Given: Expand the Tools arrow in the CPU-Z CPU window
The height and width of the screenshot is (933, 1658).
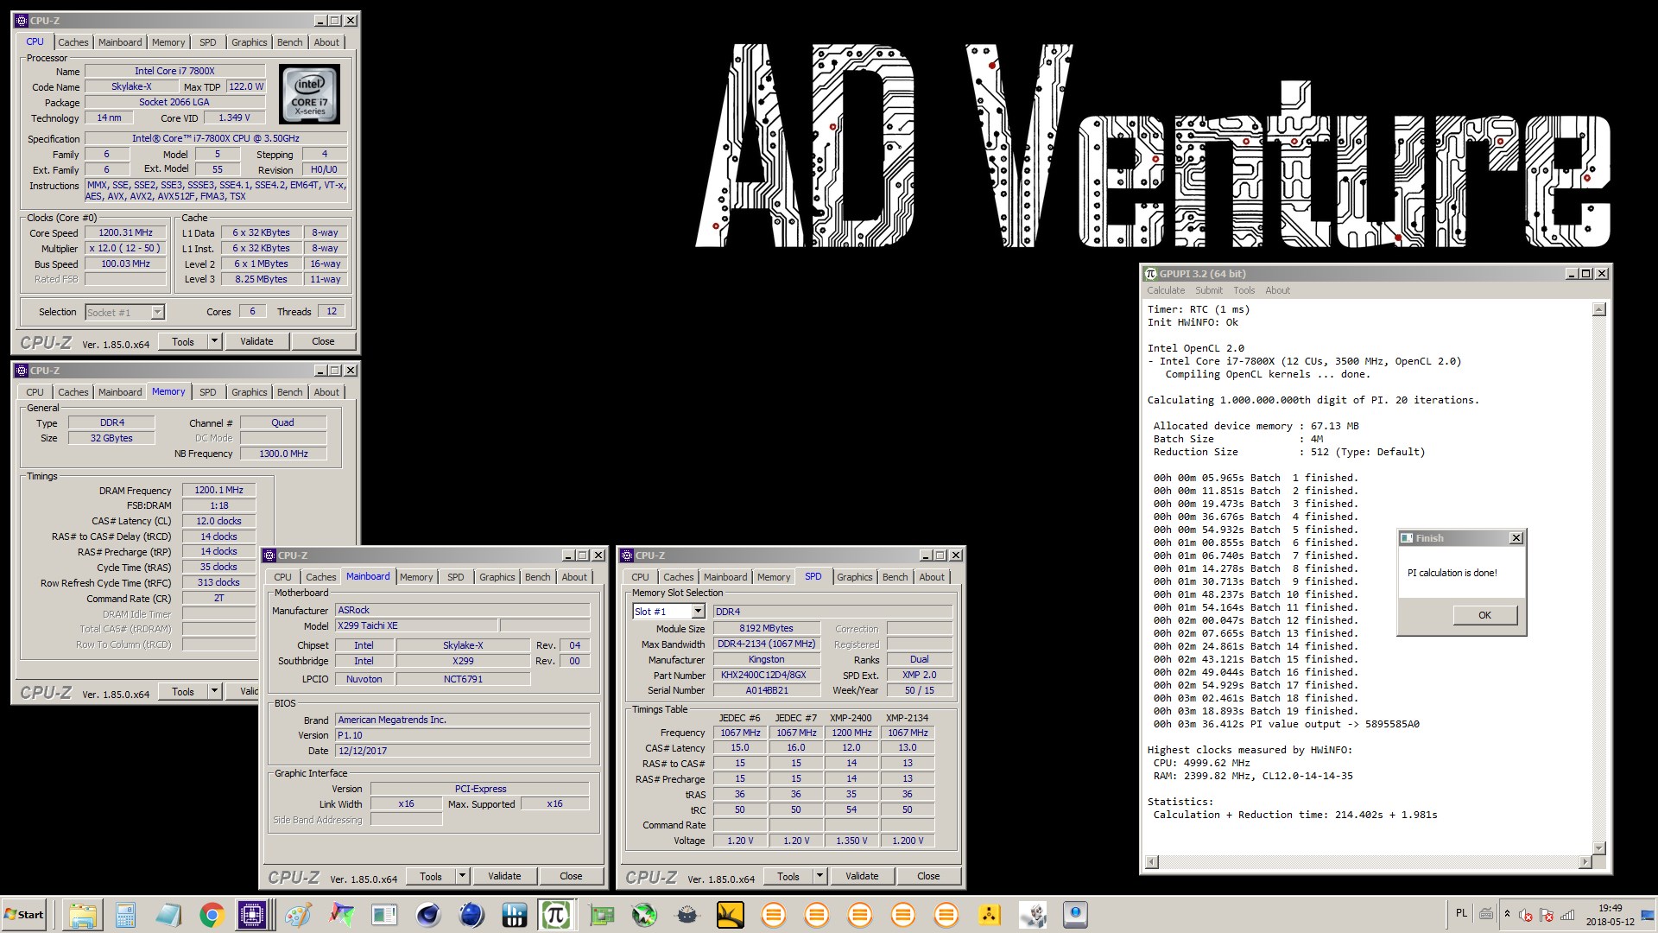Looking at the screenshot, I should (214, 342).
